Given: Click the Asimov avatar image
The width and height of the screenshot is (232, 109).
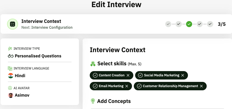Looking at the screenshot, I should (11, 95).
